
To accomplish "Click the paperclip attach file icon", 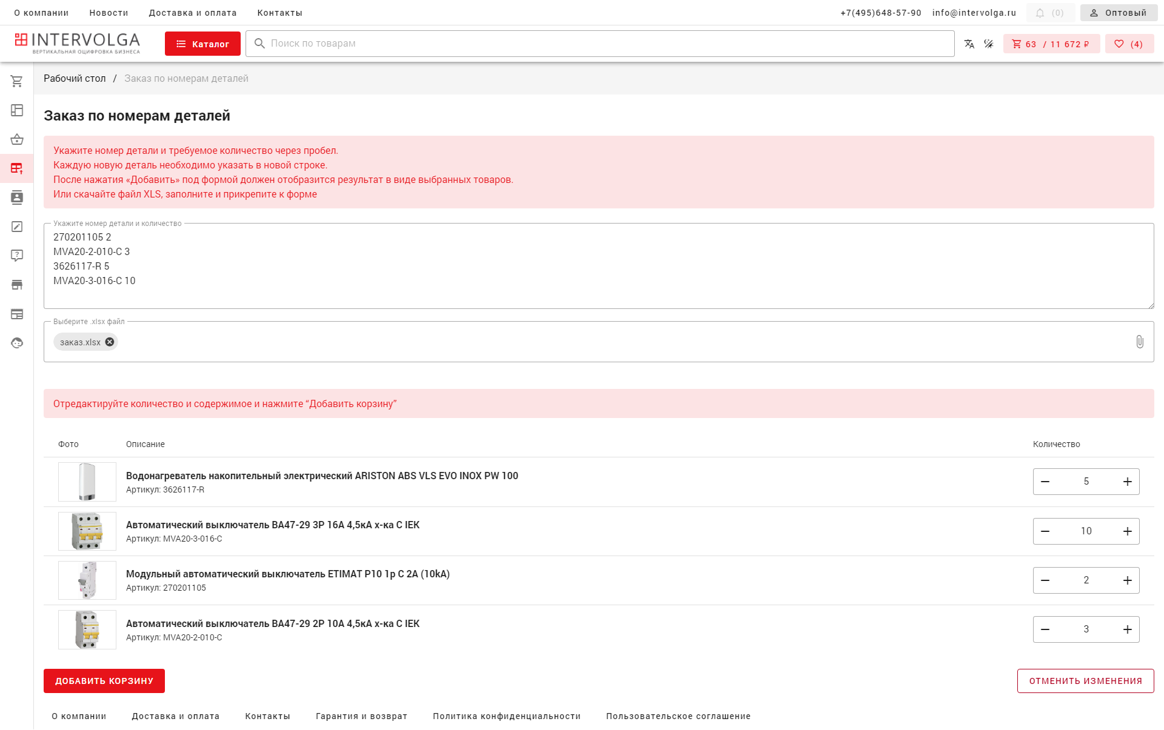I will click(1140, 342).
